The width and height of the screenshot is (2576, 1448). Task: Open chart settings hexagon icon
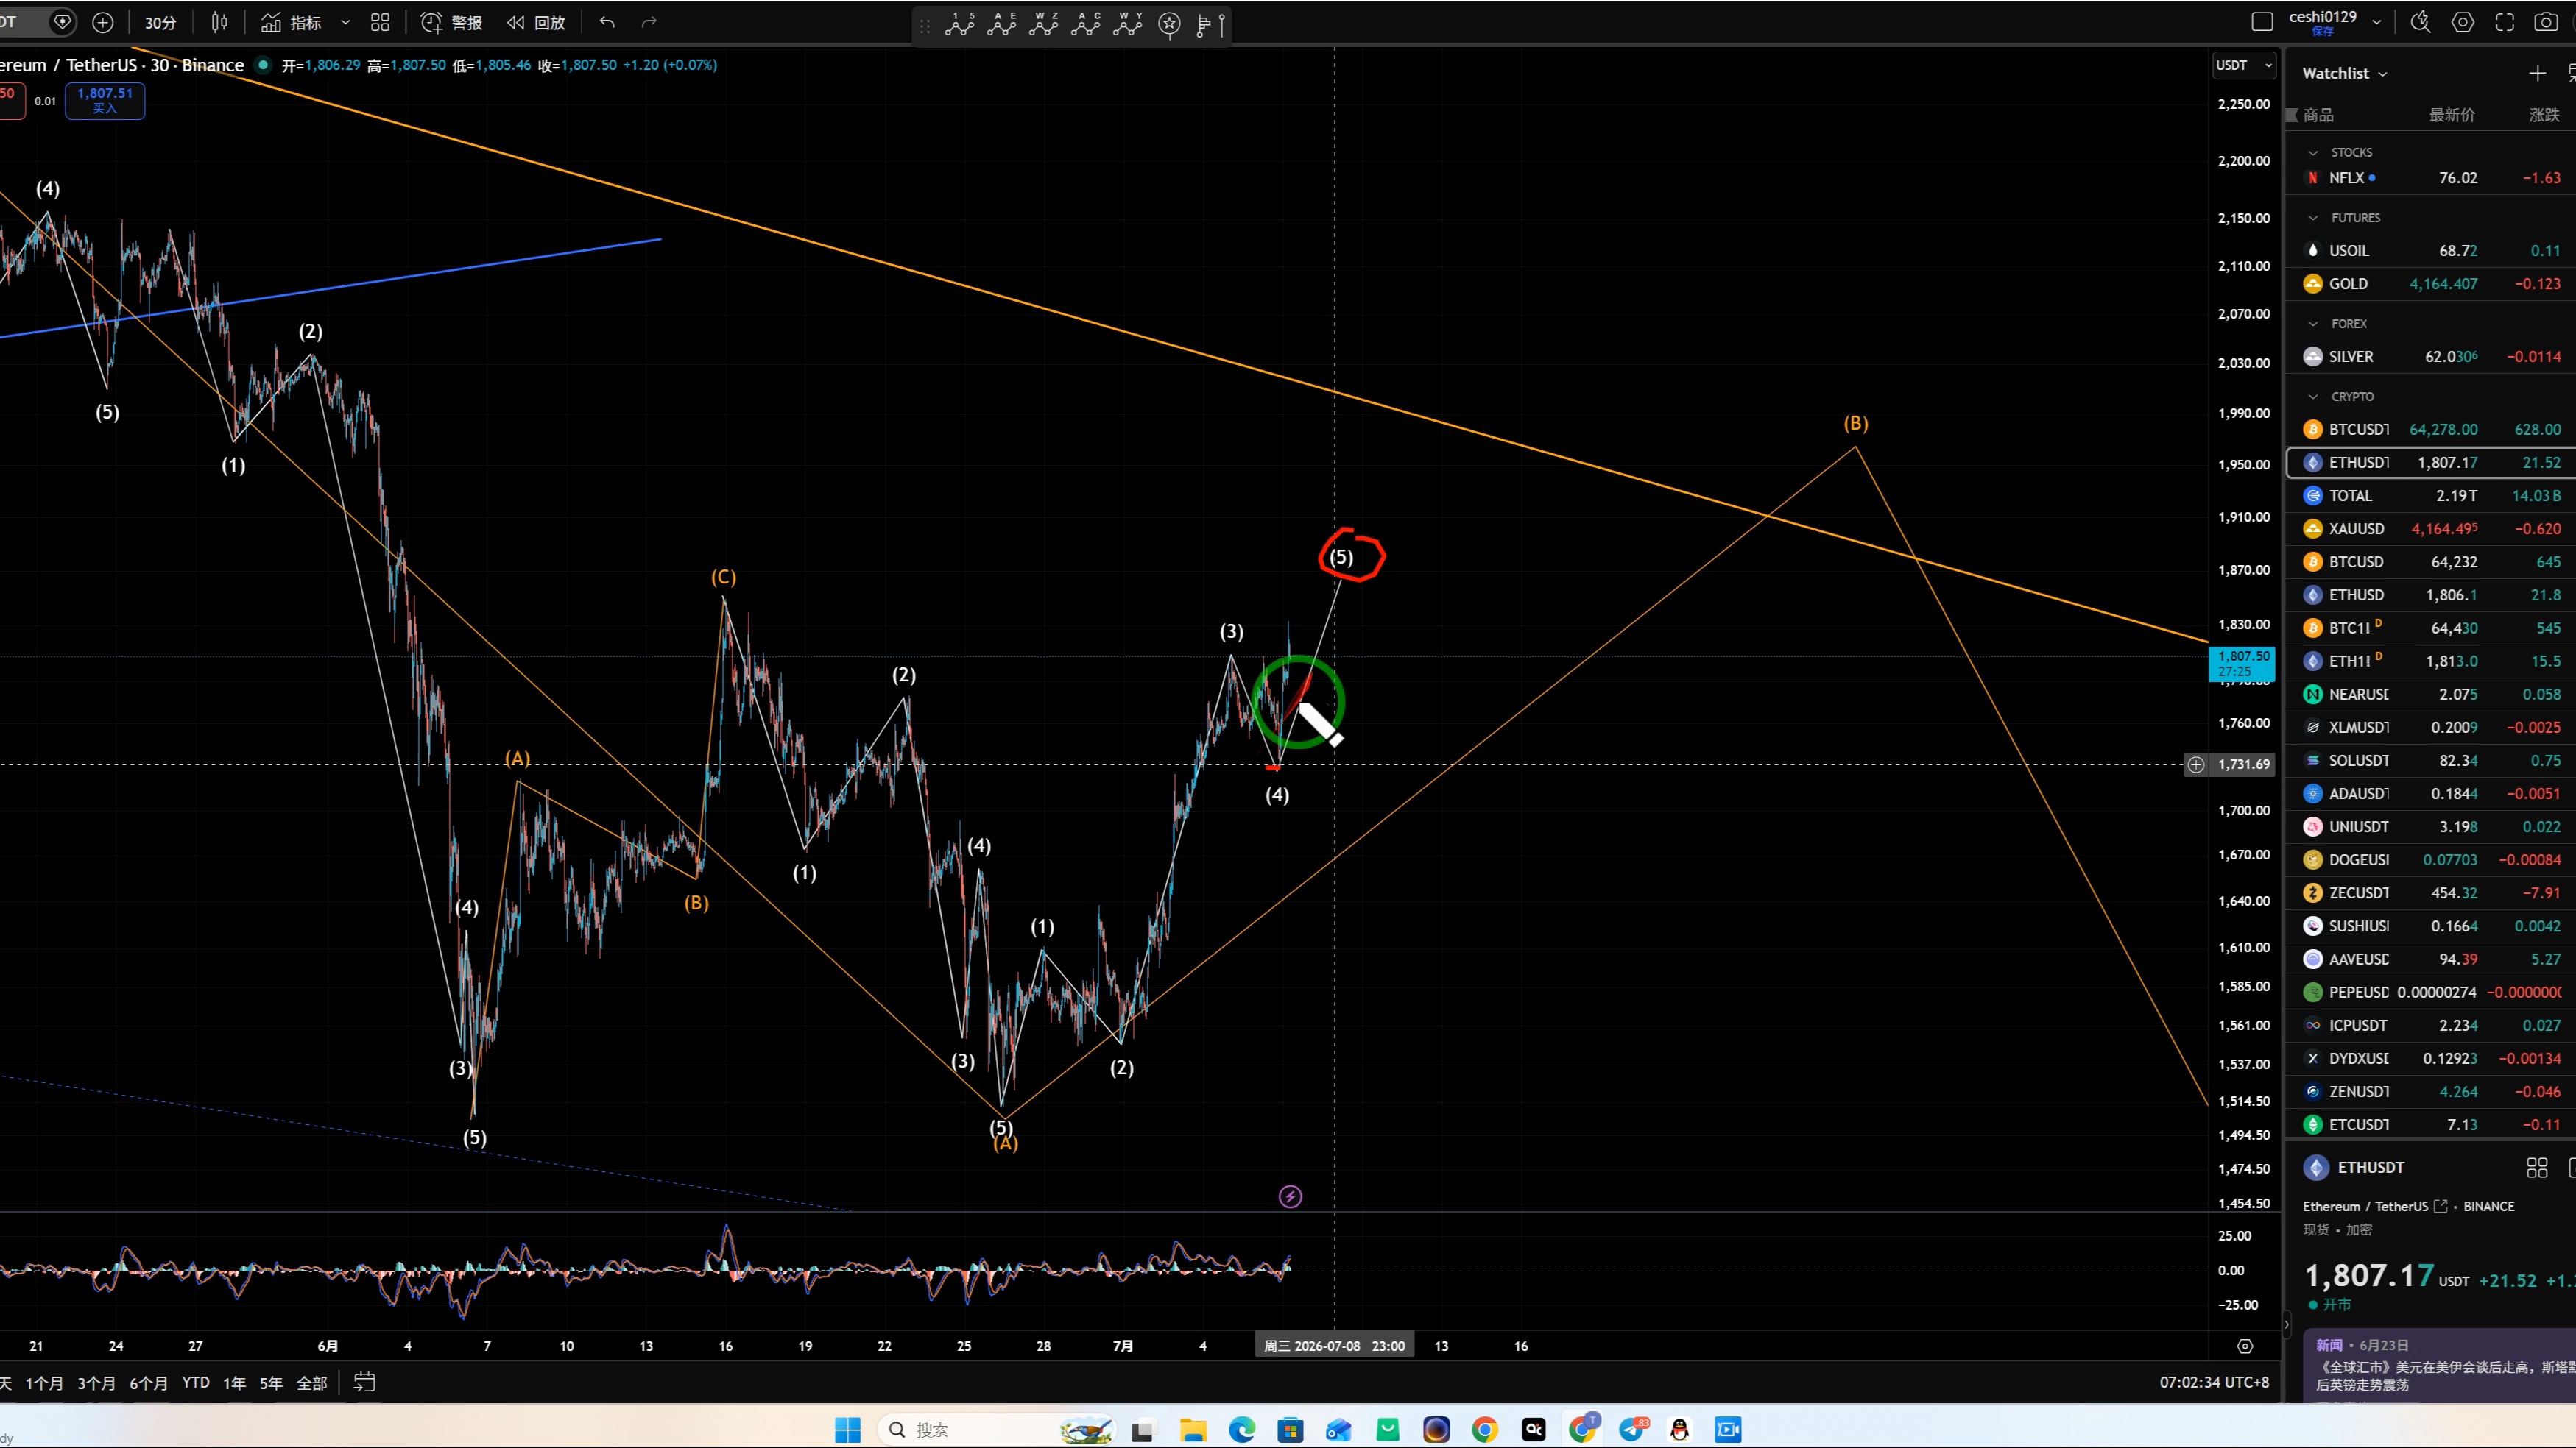point(2462,22)
